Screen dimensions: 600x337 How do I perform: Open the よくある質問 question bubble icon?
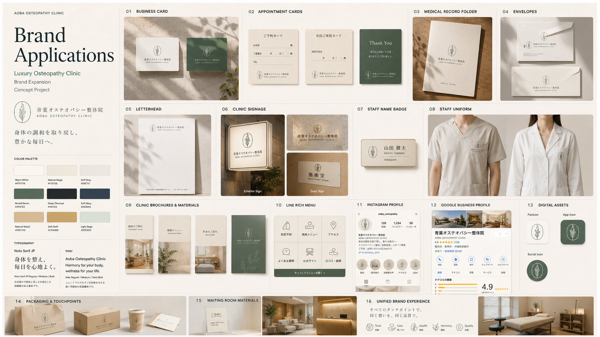[x=286, y=252]
